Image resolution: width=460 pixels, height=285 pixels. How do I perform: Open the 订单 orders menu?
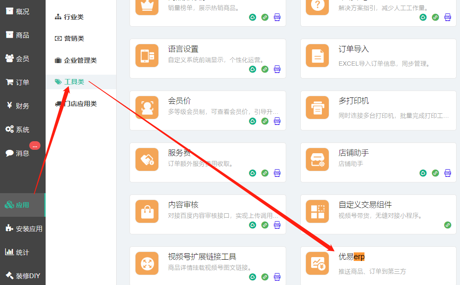pyautogui.click(x=22, y=82)
